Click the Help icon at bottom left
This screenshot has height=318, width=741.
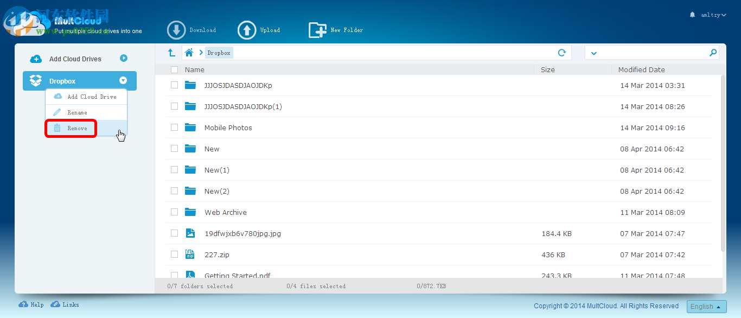(23, 304)
